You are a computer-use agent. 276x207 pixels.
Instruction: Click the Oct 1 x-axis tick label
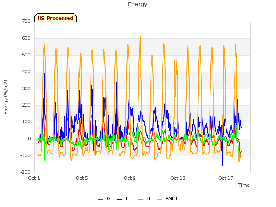coord(34,178)
